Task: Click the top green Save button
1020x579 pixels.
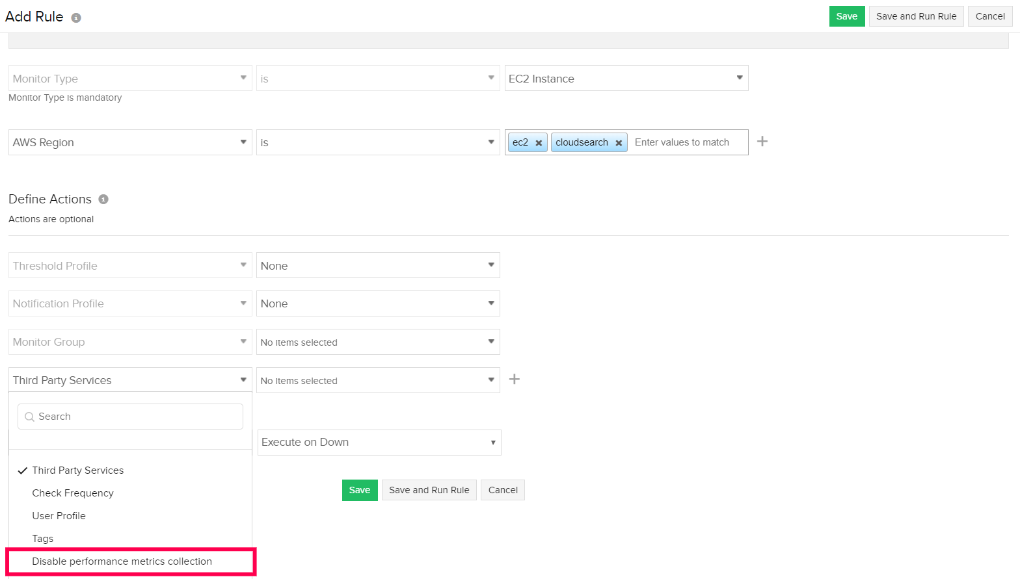Action: (x=846, y=16)
